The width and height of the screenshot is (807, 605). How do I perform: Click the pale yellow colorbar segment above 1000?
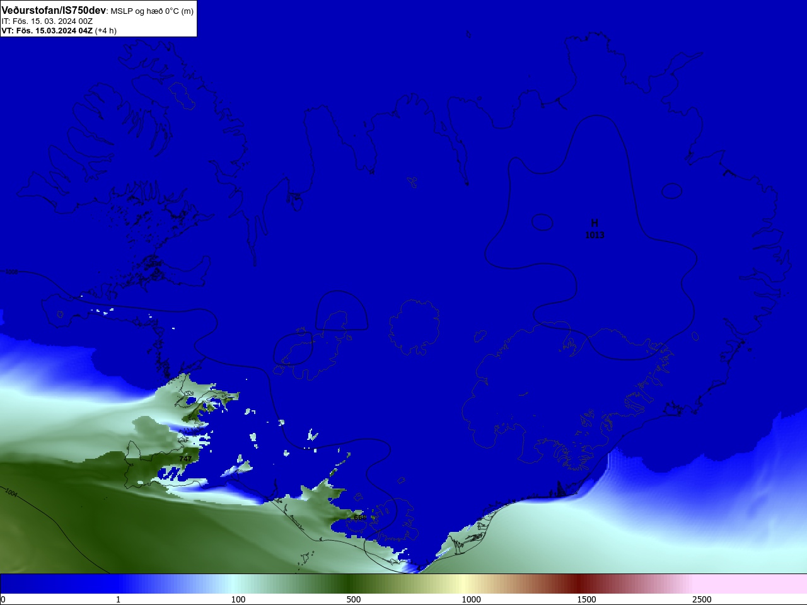[463, 584]
